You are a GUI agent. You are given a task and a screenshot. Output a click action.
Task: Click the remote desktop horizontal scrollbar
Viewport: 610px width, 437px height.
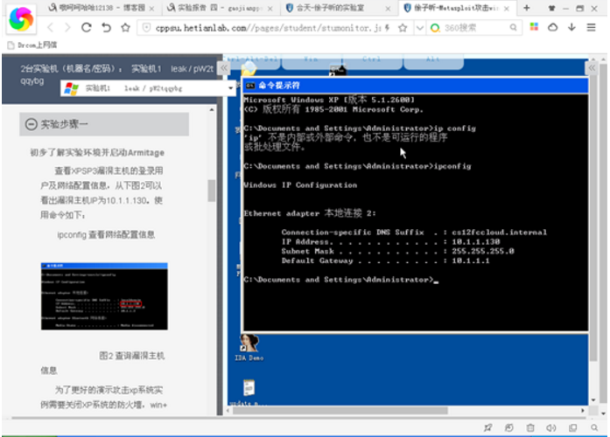[x=340, y=410]
